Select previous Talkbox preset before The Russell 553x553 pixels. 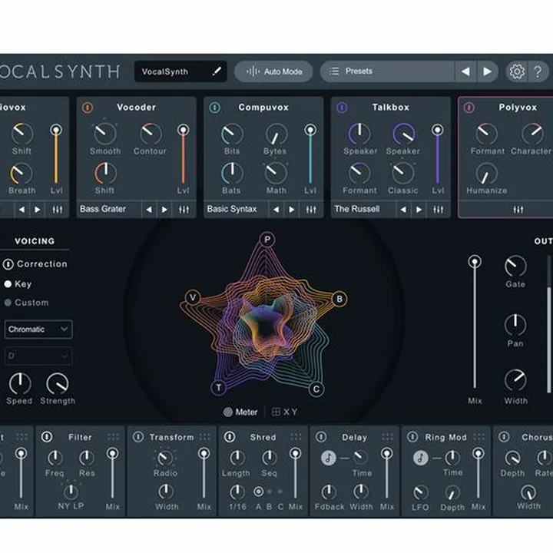[x=403, y=210]
